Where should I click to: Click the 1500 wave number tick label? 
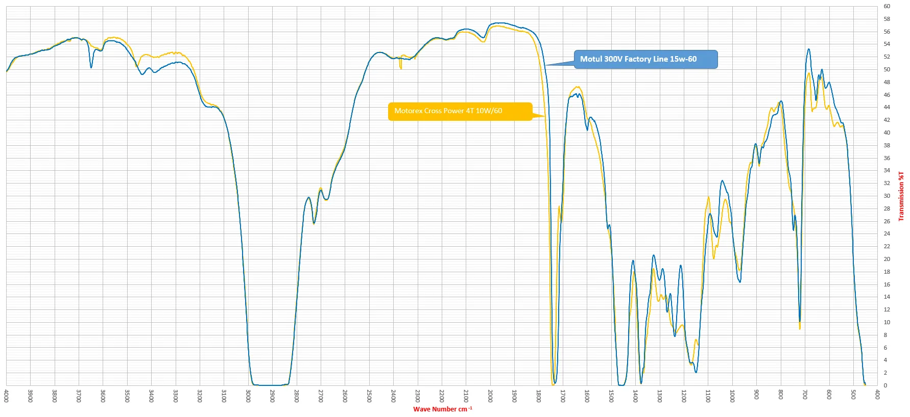click(611, 396)
